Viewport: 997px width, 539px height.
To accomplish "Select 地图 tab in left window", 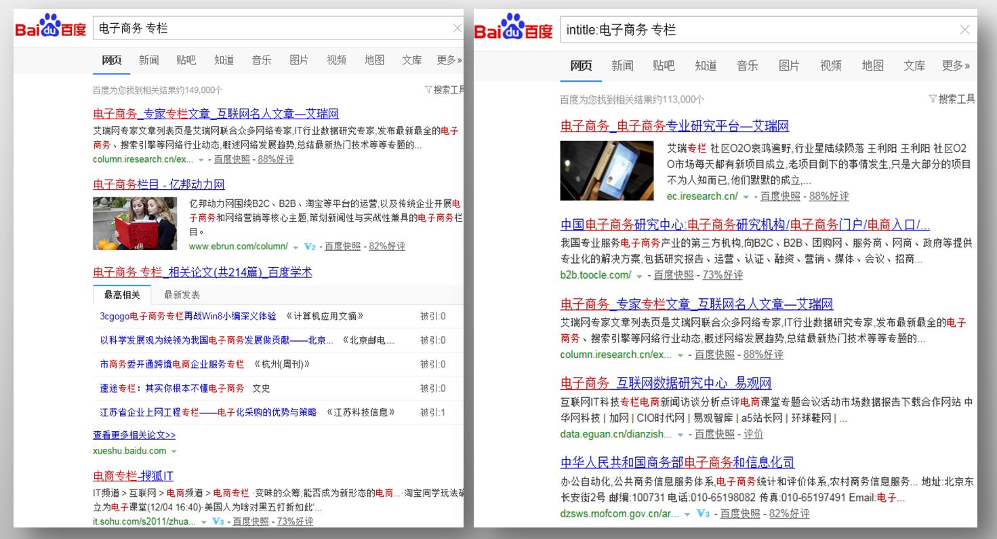I will coord(374,60).
